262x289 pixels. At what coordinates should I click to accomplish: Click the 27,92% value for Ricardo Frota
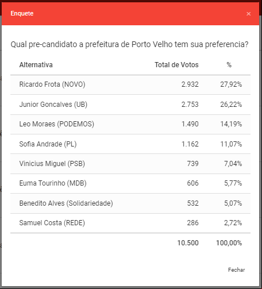tap(231, 84)
